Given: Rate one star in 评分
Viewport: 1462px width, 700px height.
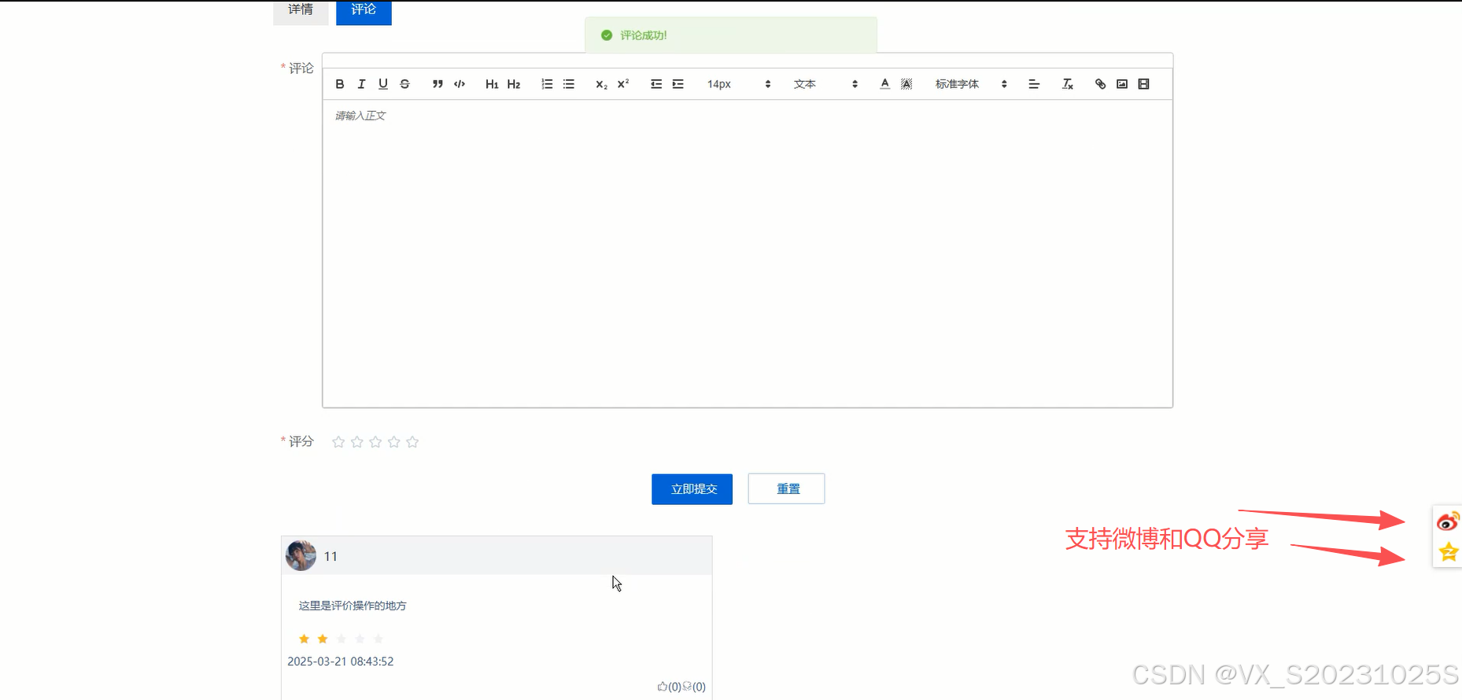Looking at the screenshot, I should tap(338, 442).
